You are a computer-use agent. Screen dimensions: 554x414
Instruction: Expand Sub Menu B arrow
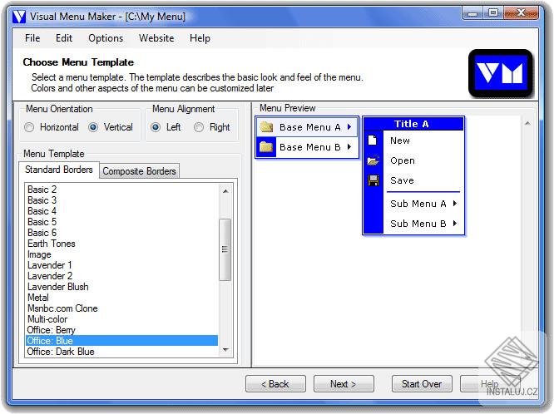455,224
